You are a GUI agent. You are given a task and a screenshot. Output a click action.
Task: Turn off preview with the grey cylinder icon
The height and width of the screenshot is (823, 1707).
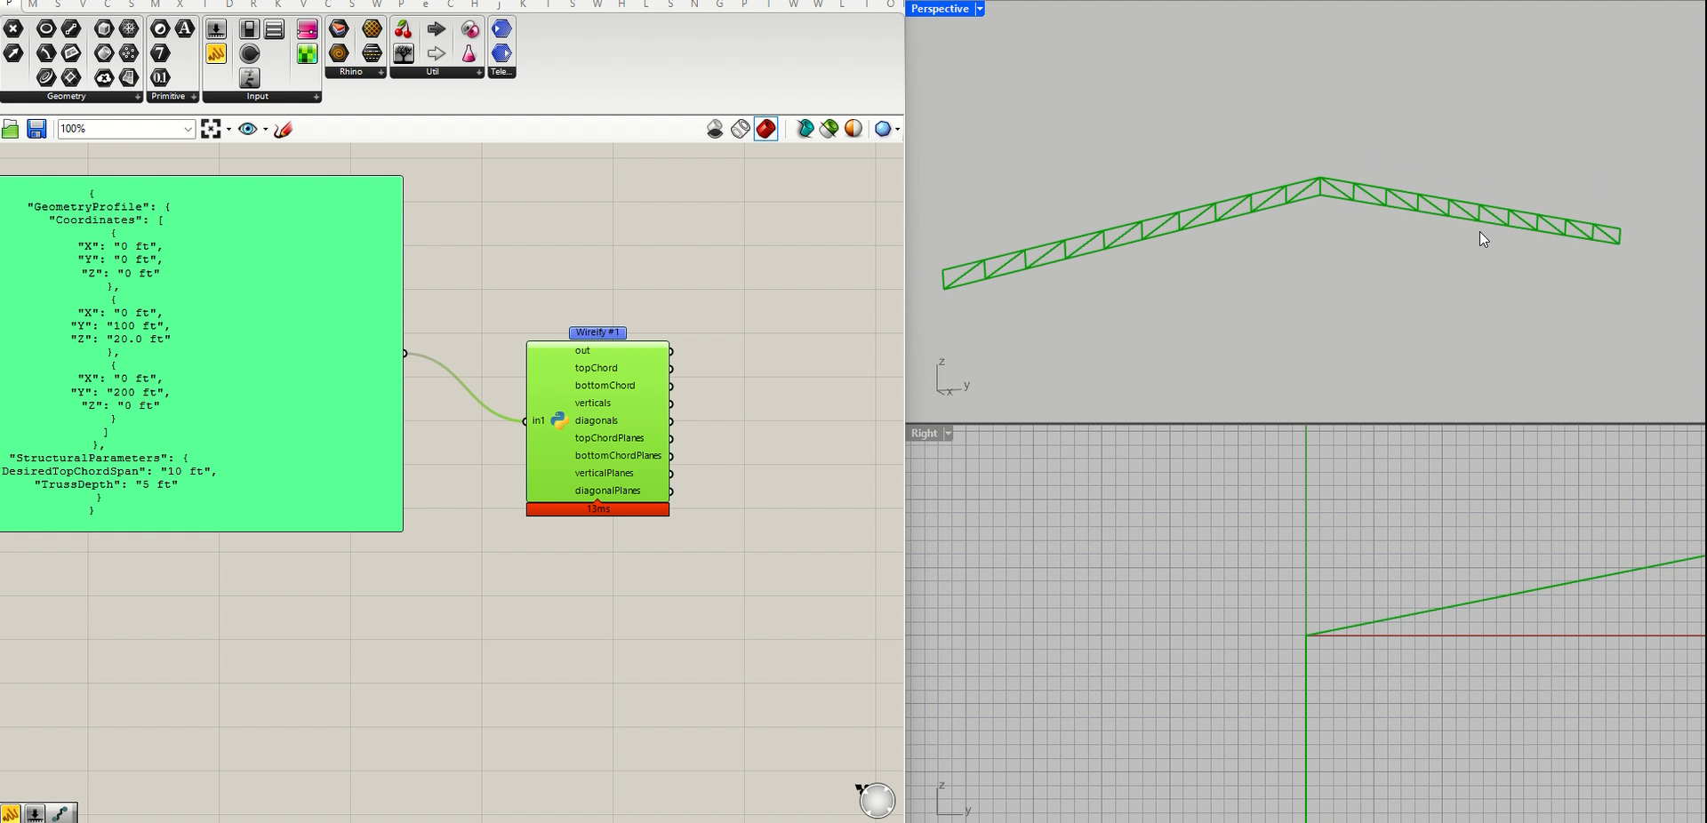pyautogui.click(x=715, y=129)
